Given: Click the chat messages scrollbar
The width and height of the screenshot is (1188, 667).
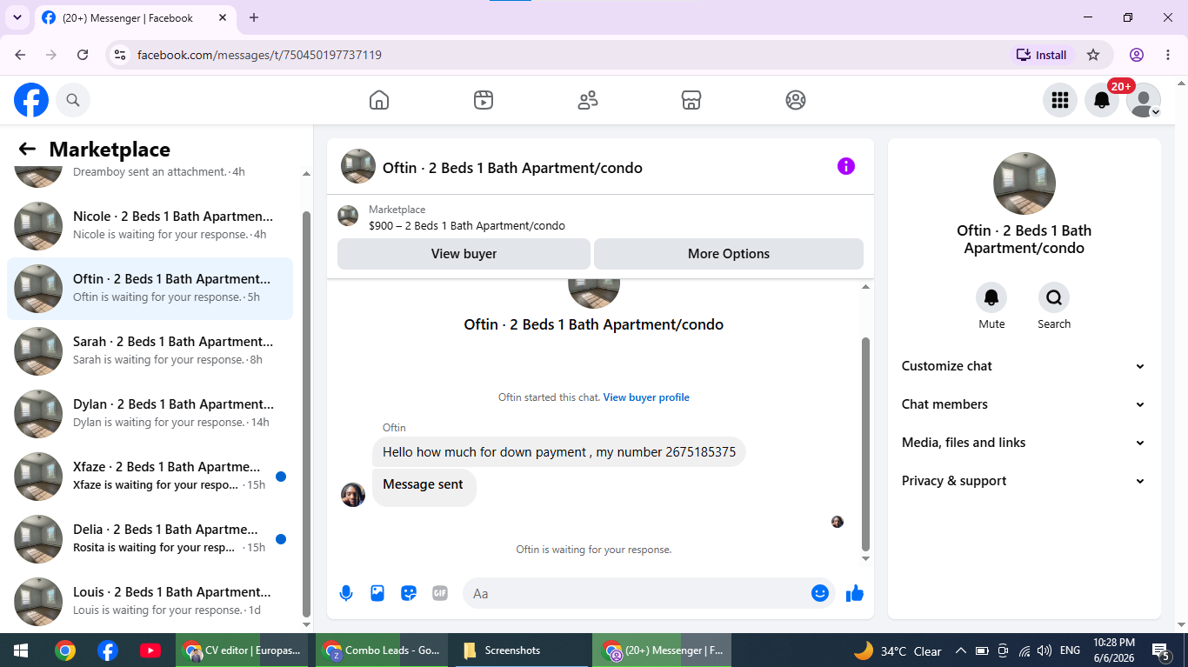Looking at the screenshot, I should tap(865, 444).
